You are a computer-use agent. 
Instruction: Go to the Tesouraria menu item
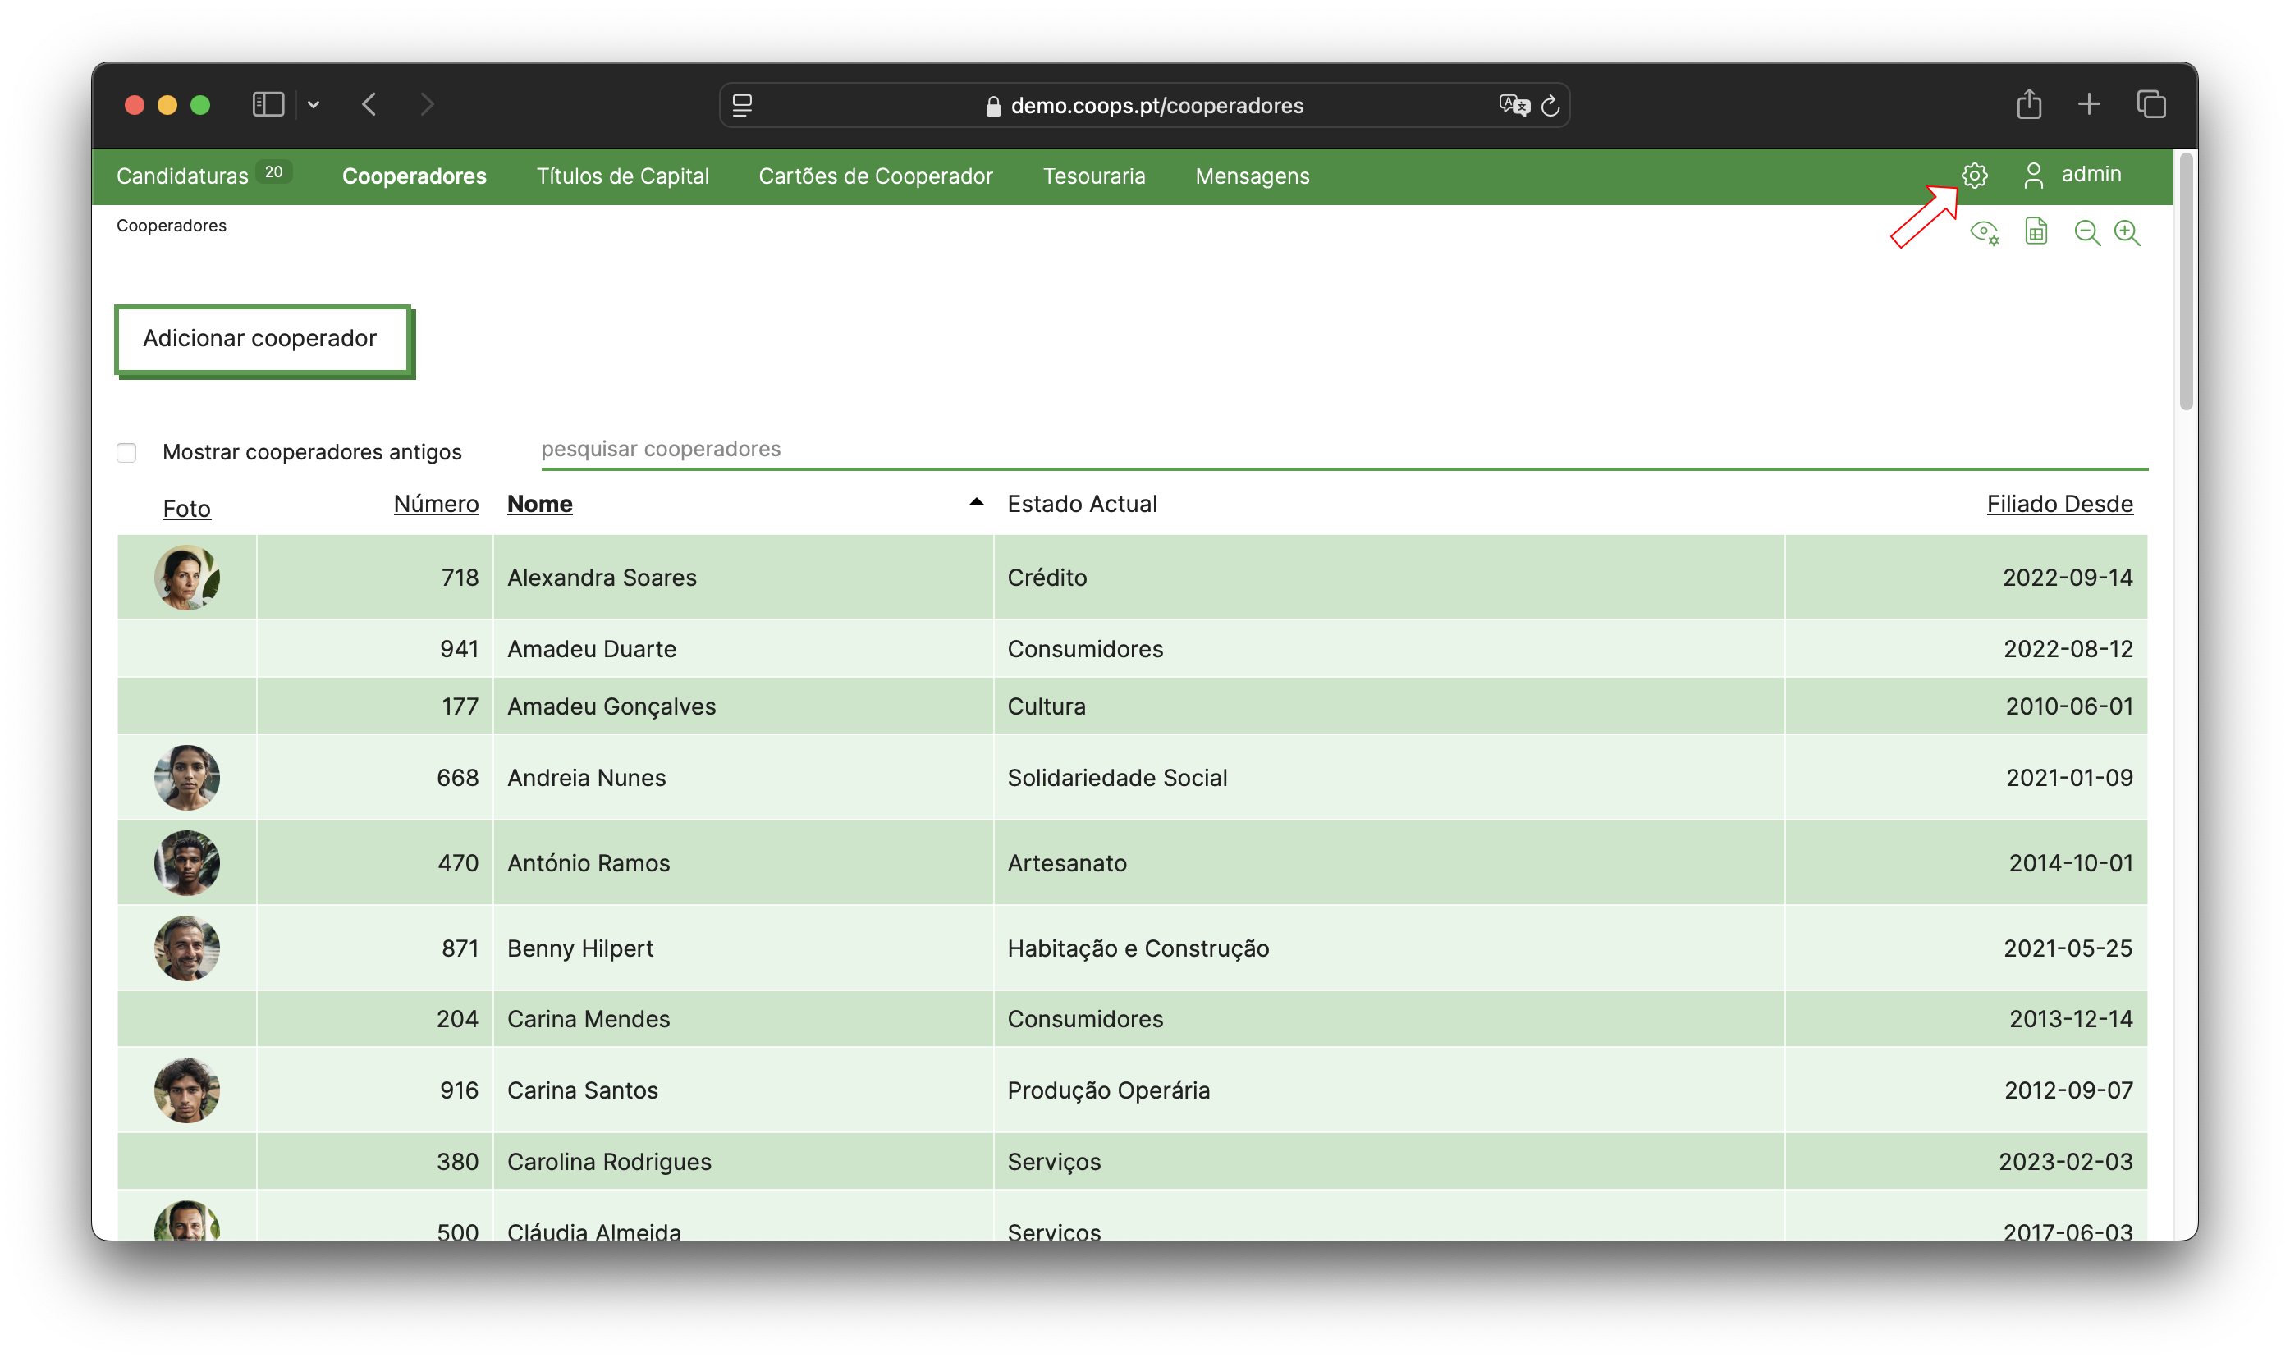pyautogui.click(x=1093, y=176)
